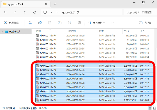Screen dimensions: 157x110
Task: Click the file icon of GX010014.MP4
Action: [38, 48]
